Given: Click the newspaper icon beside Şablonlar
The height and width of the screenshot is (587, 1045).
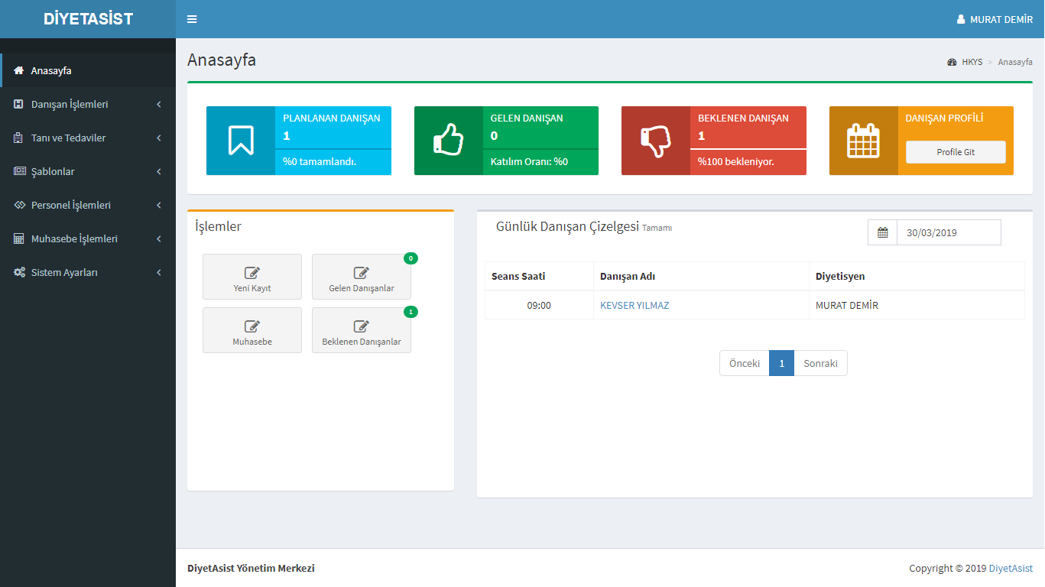Looking at the screenshot, I should click(x=19, y=171).
